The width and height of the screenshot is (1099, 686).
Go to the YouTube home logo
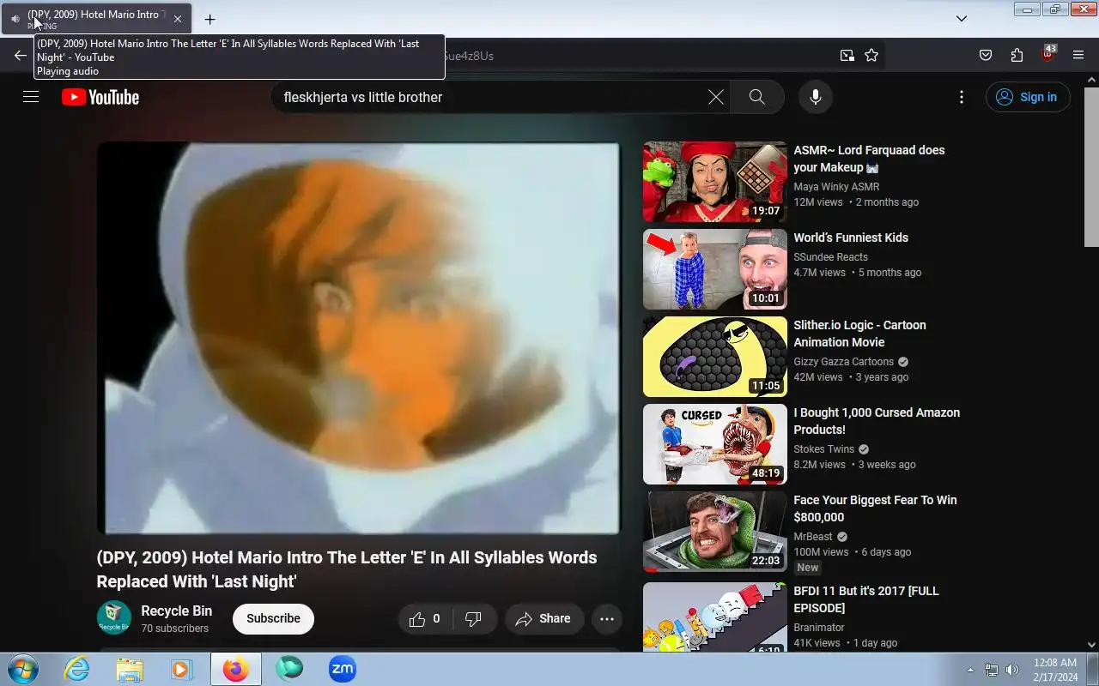click(x=100, y=97)
